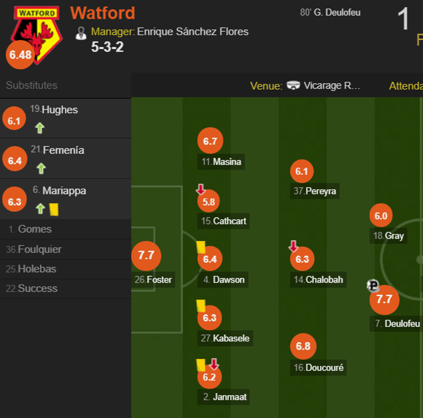Click Foster's 7.7 rating badge
This screenshot has height=418, width=423.
tap(146, 255)
